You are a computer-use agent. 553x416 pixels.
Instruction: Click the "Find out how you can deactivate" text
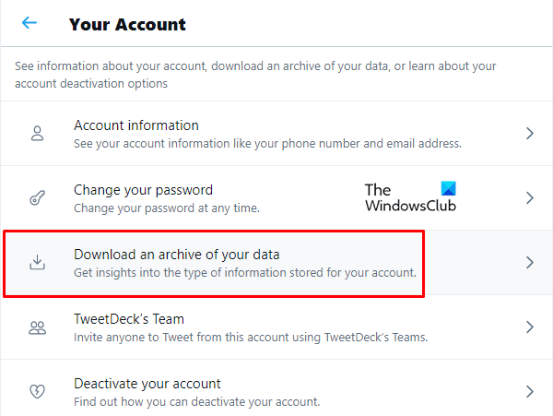click(196, 402)
